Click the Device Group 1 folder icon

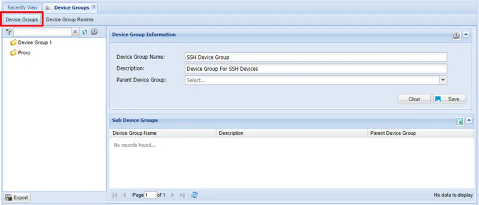click(13, 43)
